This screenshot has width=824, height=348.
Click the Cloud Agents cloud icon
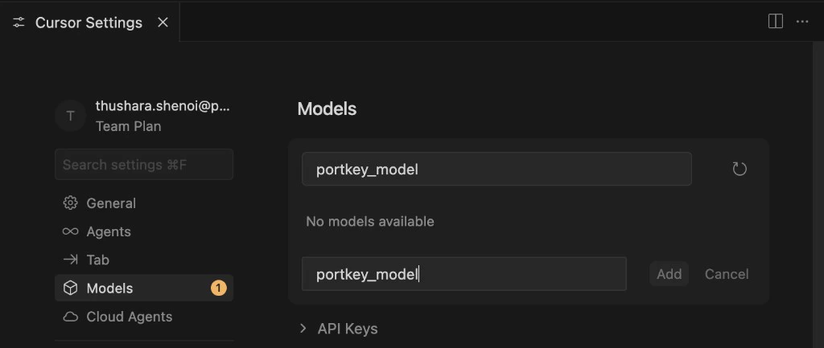(x=70, y=317)
